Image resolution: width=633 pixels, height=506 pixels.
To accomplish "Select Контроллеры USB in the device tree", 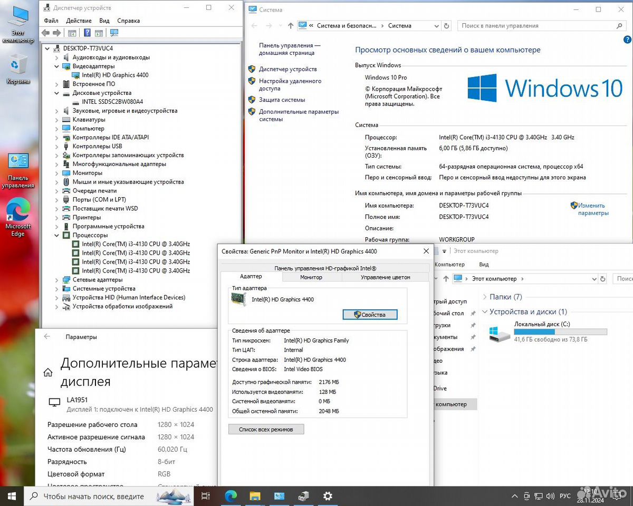I will 97,146.
